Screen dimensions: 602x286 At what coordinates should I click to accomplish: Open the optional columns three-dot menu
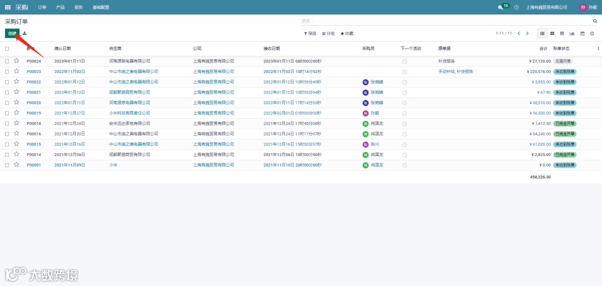[x=598, y=49]
